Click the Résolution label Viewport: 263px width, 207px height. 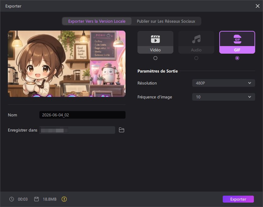(x=147, y=83)
